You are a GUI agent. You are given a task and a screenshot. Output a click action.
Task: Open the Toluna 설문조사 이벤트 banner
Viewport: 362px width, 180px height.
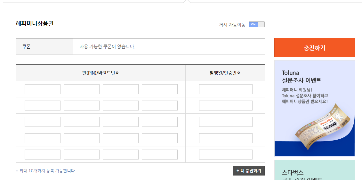point(314,108)
